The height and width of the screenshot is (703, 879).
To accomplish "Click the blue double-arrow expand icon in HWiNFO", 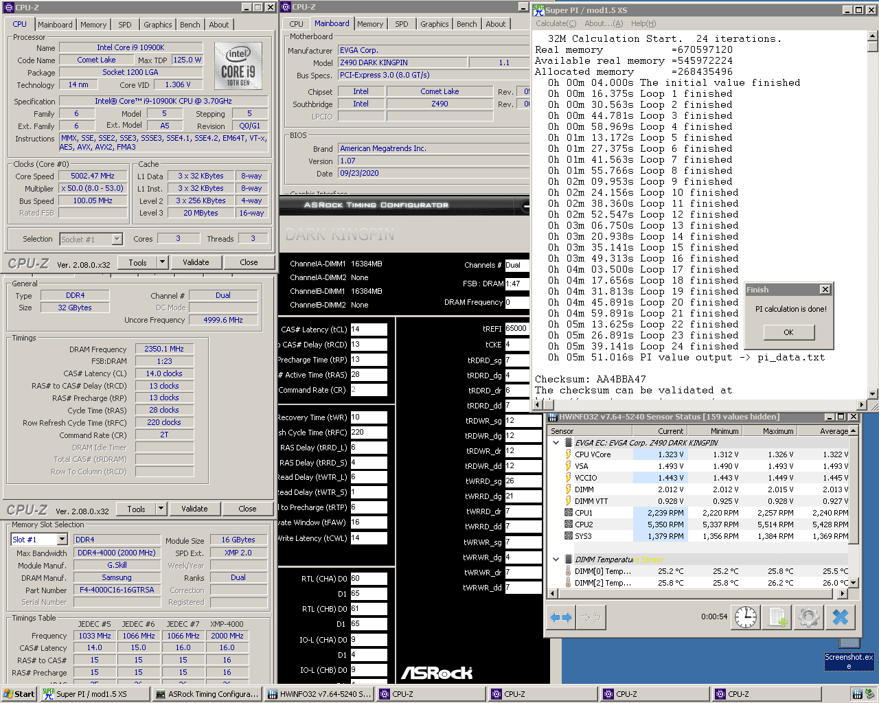I will 561,617.
